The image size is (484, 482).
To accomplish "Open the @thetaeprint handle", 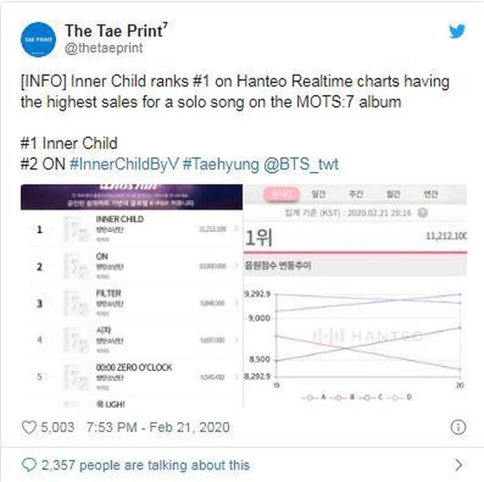I will pos(104,48).
